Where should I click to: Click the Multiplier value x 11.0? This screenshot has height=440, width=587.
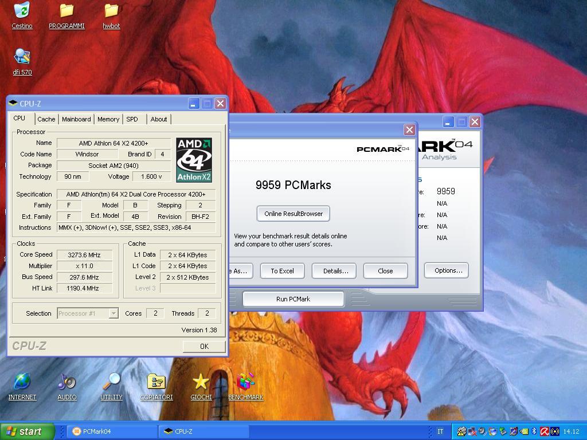(x=84, y=266)
